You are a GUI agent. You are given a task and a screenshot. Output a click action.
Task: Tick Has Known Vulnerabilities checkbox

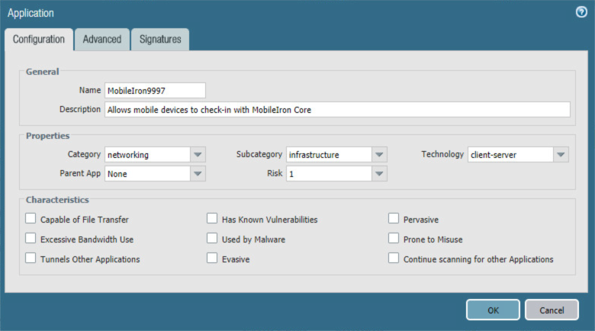[212, 218]
